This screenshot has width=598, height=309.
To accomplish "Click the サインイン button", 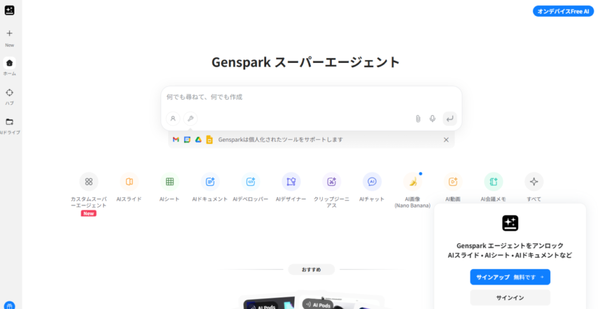I will click(510, 297).
